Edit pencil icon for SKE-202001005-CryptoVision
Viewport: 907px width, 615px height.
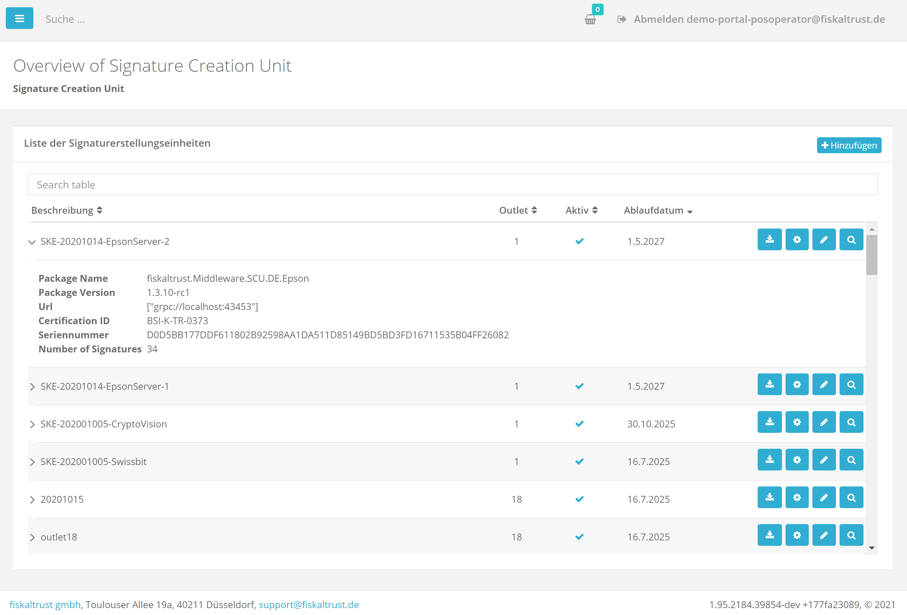[x=824, y=422]
